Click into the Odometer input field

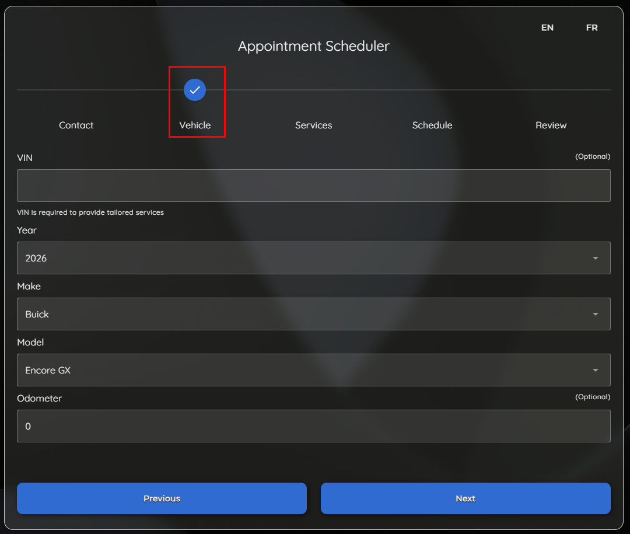pos(313,426)
